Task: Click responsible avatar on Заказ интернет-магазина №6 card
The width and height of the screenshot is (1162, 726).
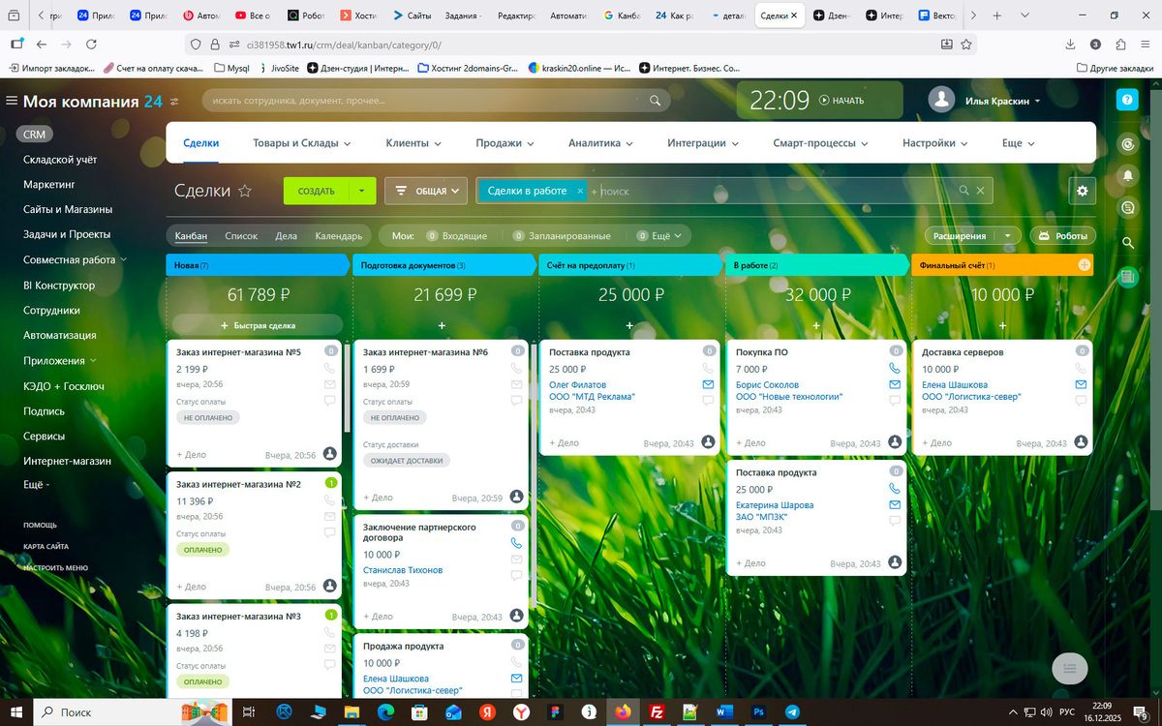Action: [516, 497]
